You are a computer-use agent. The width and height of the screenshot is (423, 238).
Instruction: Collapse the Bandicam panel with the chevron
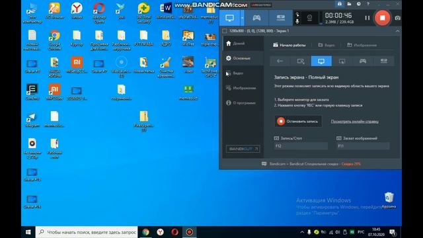[x=397, y=31]
